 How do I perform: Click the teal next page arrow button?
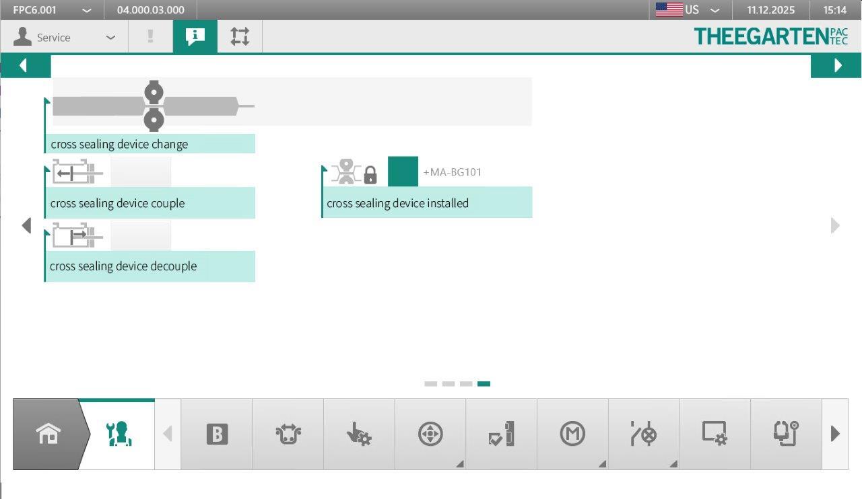(836, 66)
